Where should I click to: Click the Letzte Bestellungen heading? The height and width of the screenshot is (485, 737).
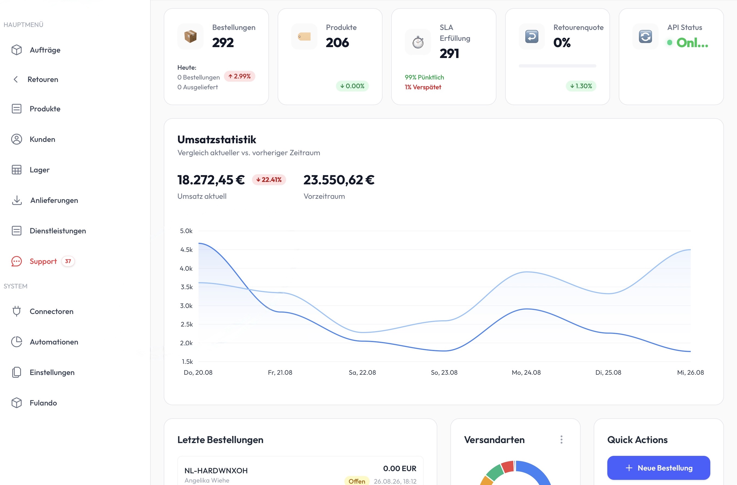[x=220, y=440]
